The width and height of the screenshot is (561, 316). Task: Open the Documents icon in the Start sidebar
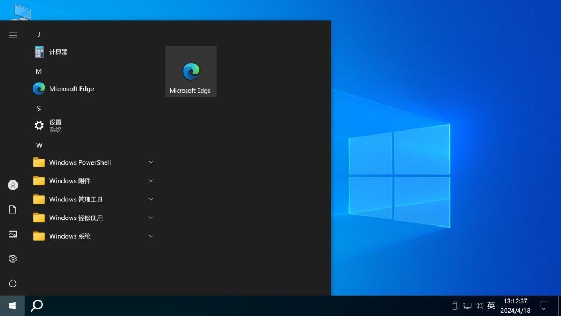[x=13, y=210]
